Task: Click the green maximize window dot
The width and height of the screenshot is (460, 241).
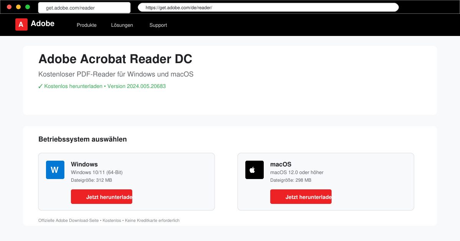Action: click(x=28, y=7)
